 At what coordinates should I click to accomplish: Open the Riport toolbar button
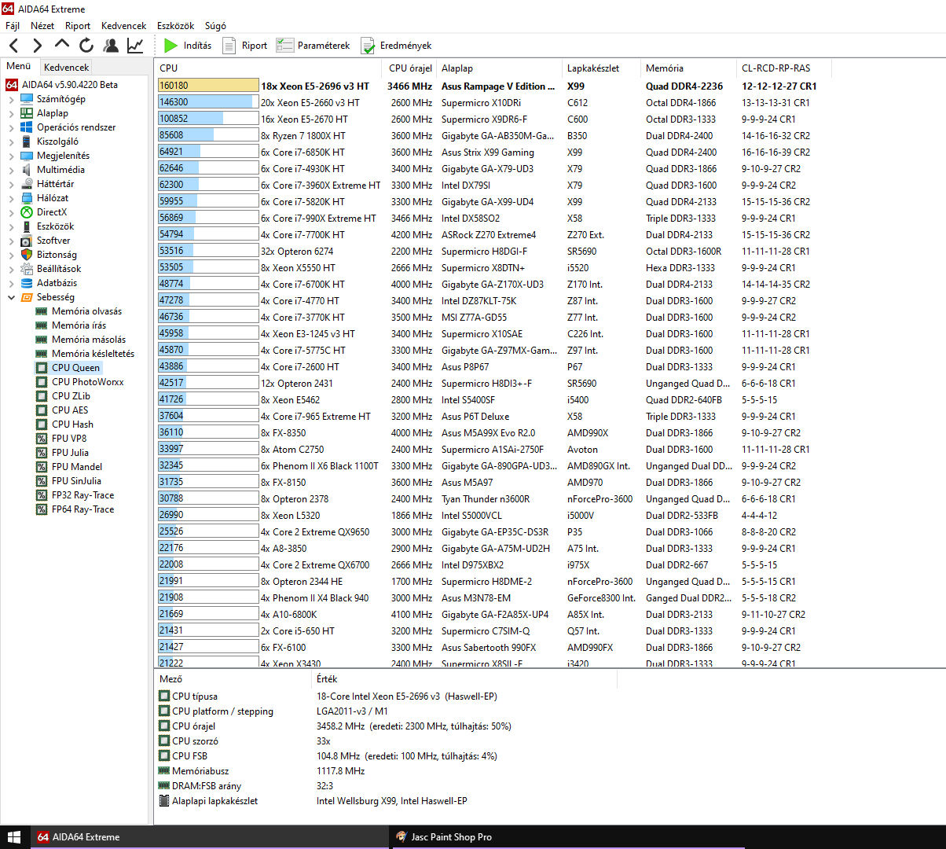(245, 46)
